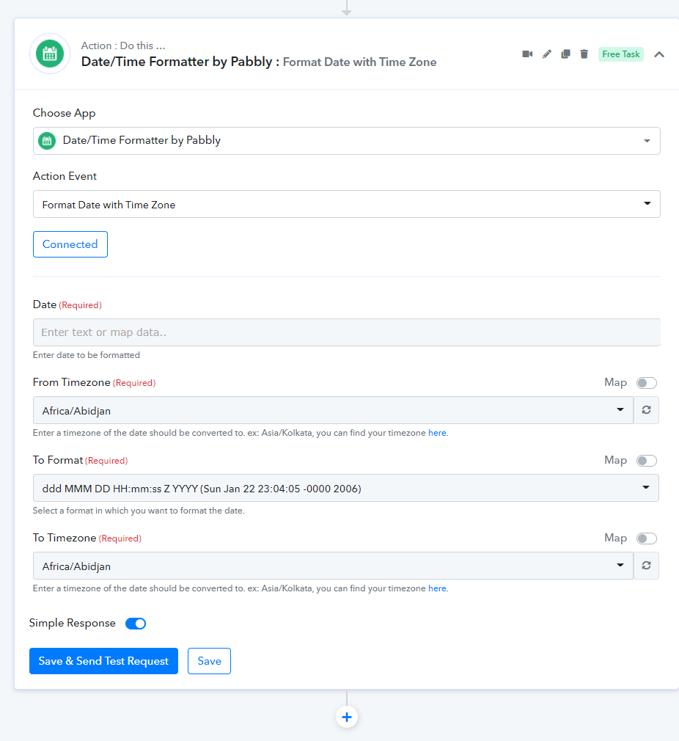Click the 'Action : Do this ...' label

point(123,45)
